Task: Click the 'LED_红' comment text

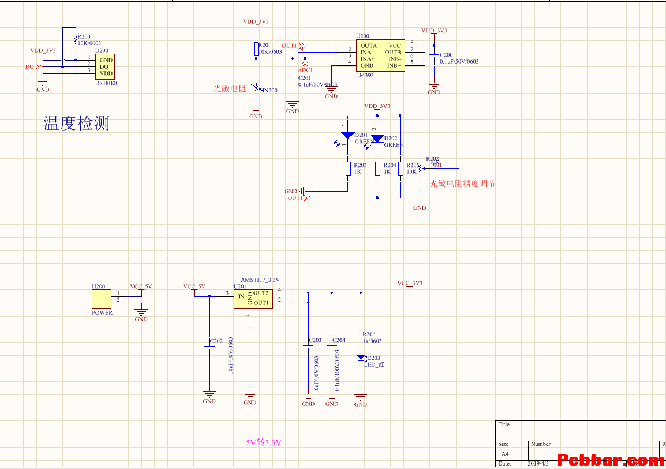Action: click(x=374, y=365)
